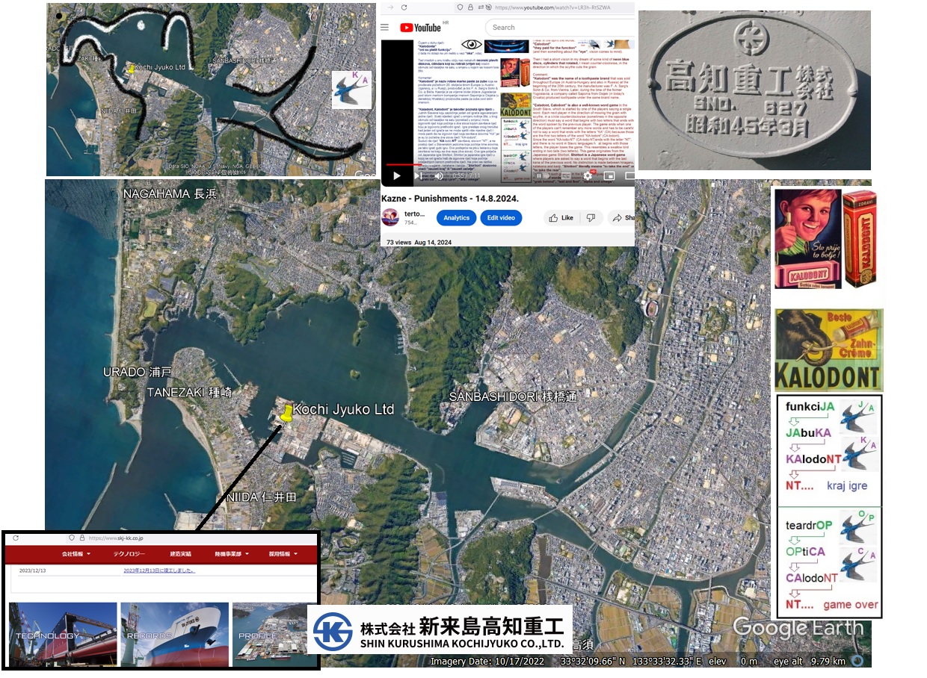The width and height of the screenshot is (927, 678).
Task: Click the Shin Kurushima Kochijyuko company logo
Action: (x=440, y=629)
